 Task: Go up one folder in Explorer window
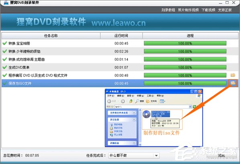[x=131, y=101]
